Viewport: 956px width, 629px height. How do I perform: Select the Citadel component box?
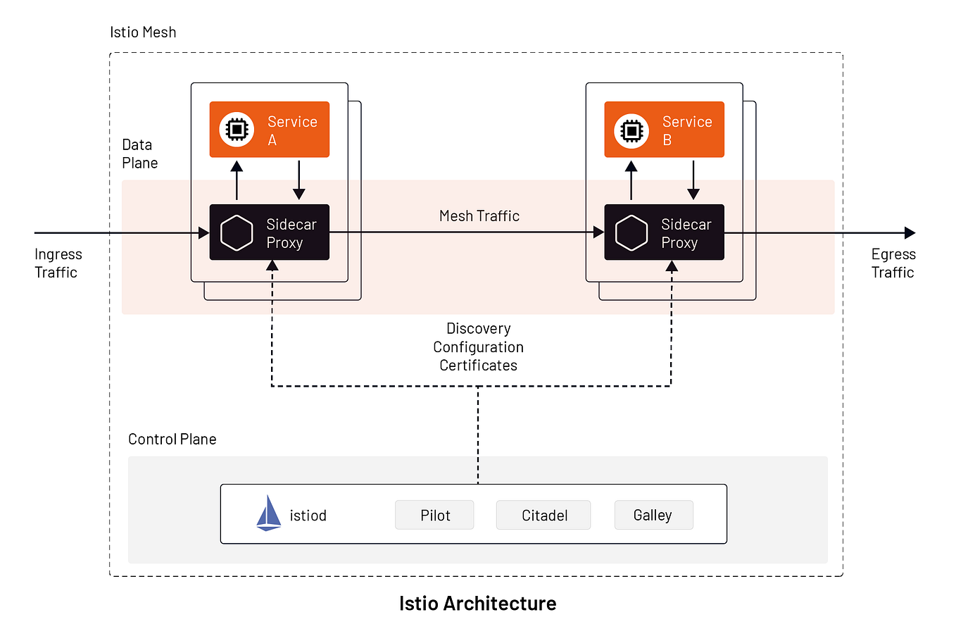(x=543, y=515)
